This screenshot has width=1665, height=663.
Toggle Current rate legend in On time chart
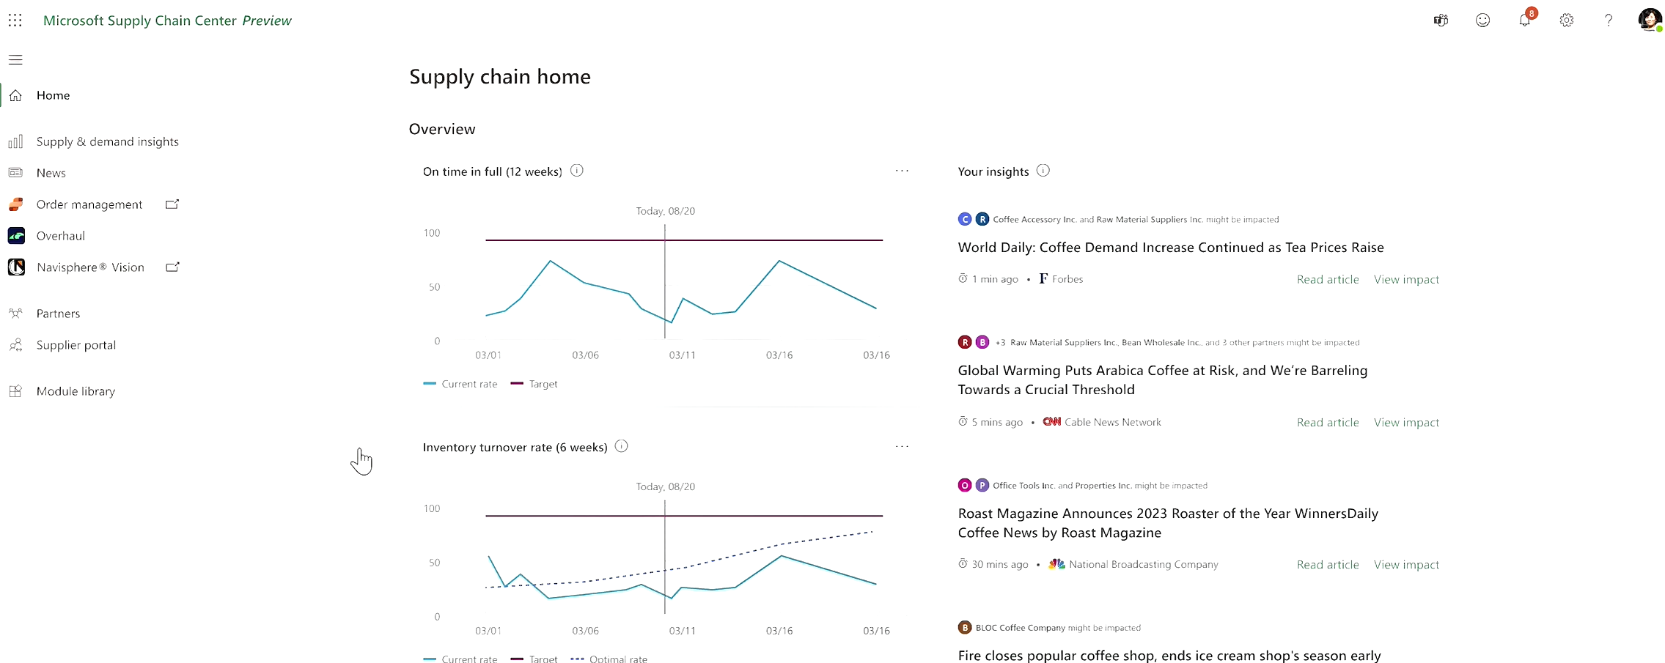tap(460, 384)
